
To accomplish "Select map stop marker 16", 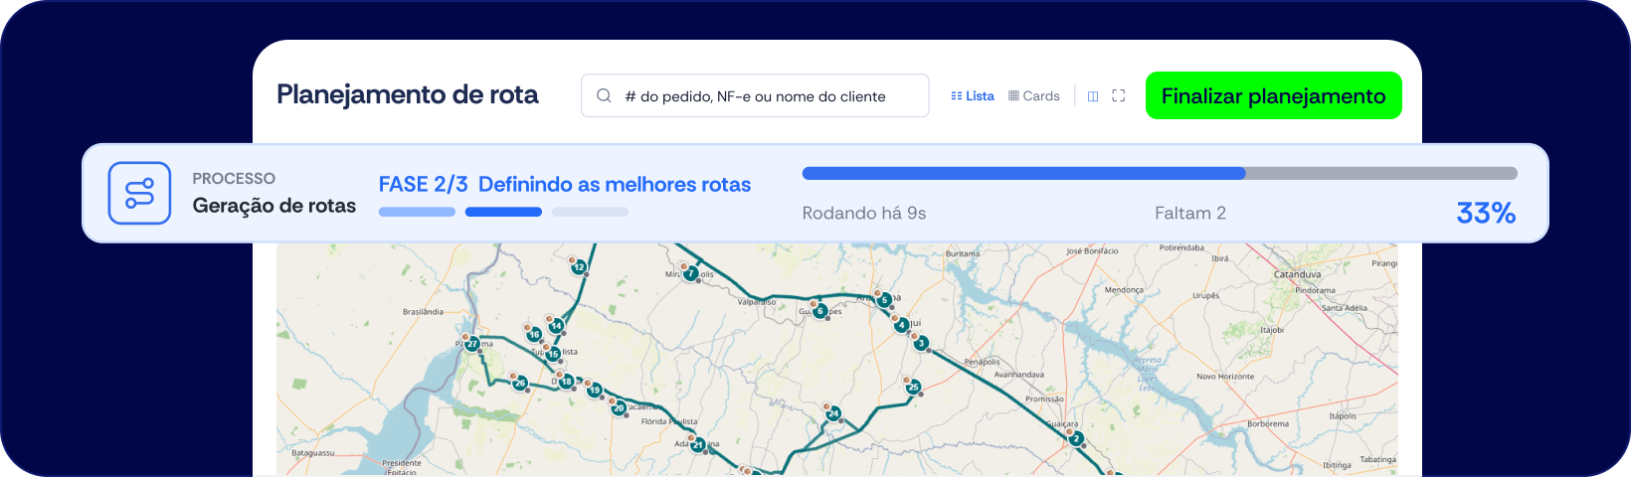I will point(534,334).
